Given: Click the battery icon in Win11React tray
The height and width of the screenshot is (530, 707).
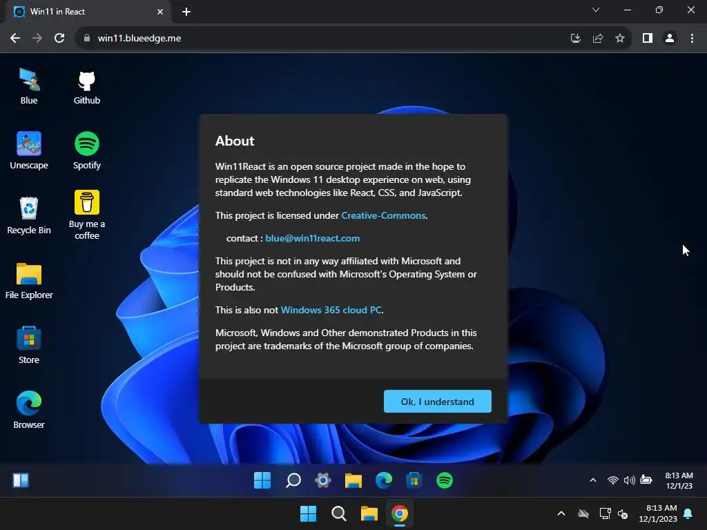Looking at the screenshot, I should click(646, 480).
